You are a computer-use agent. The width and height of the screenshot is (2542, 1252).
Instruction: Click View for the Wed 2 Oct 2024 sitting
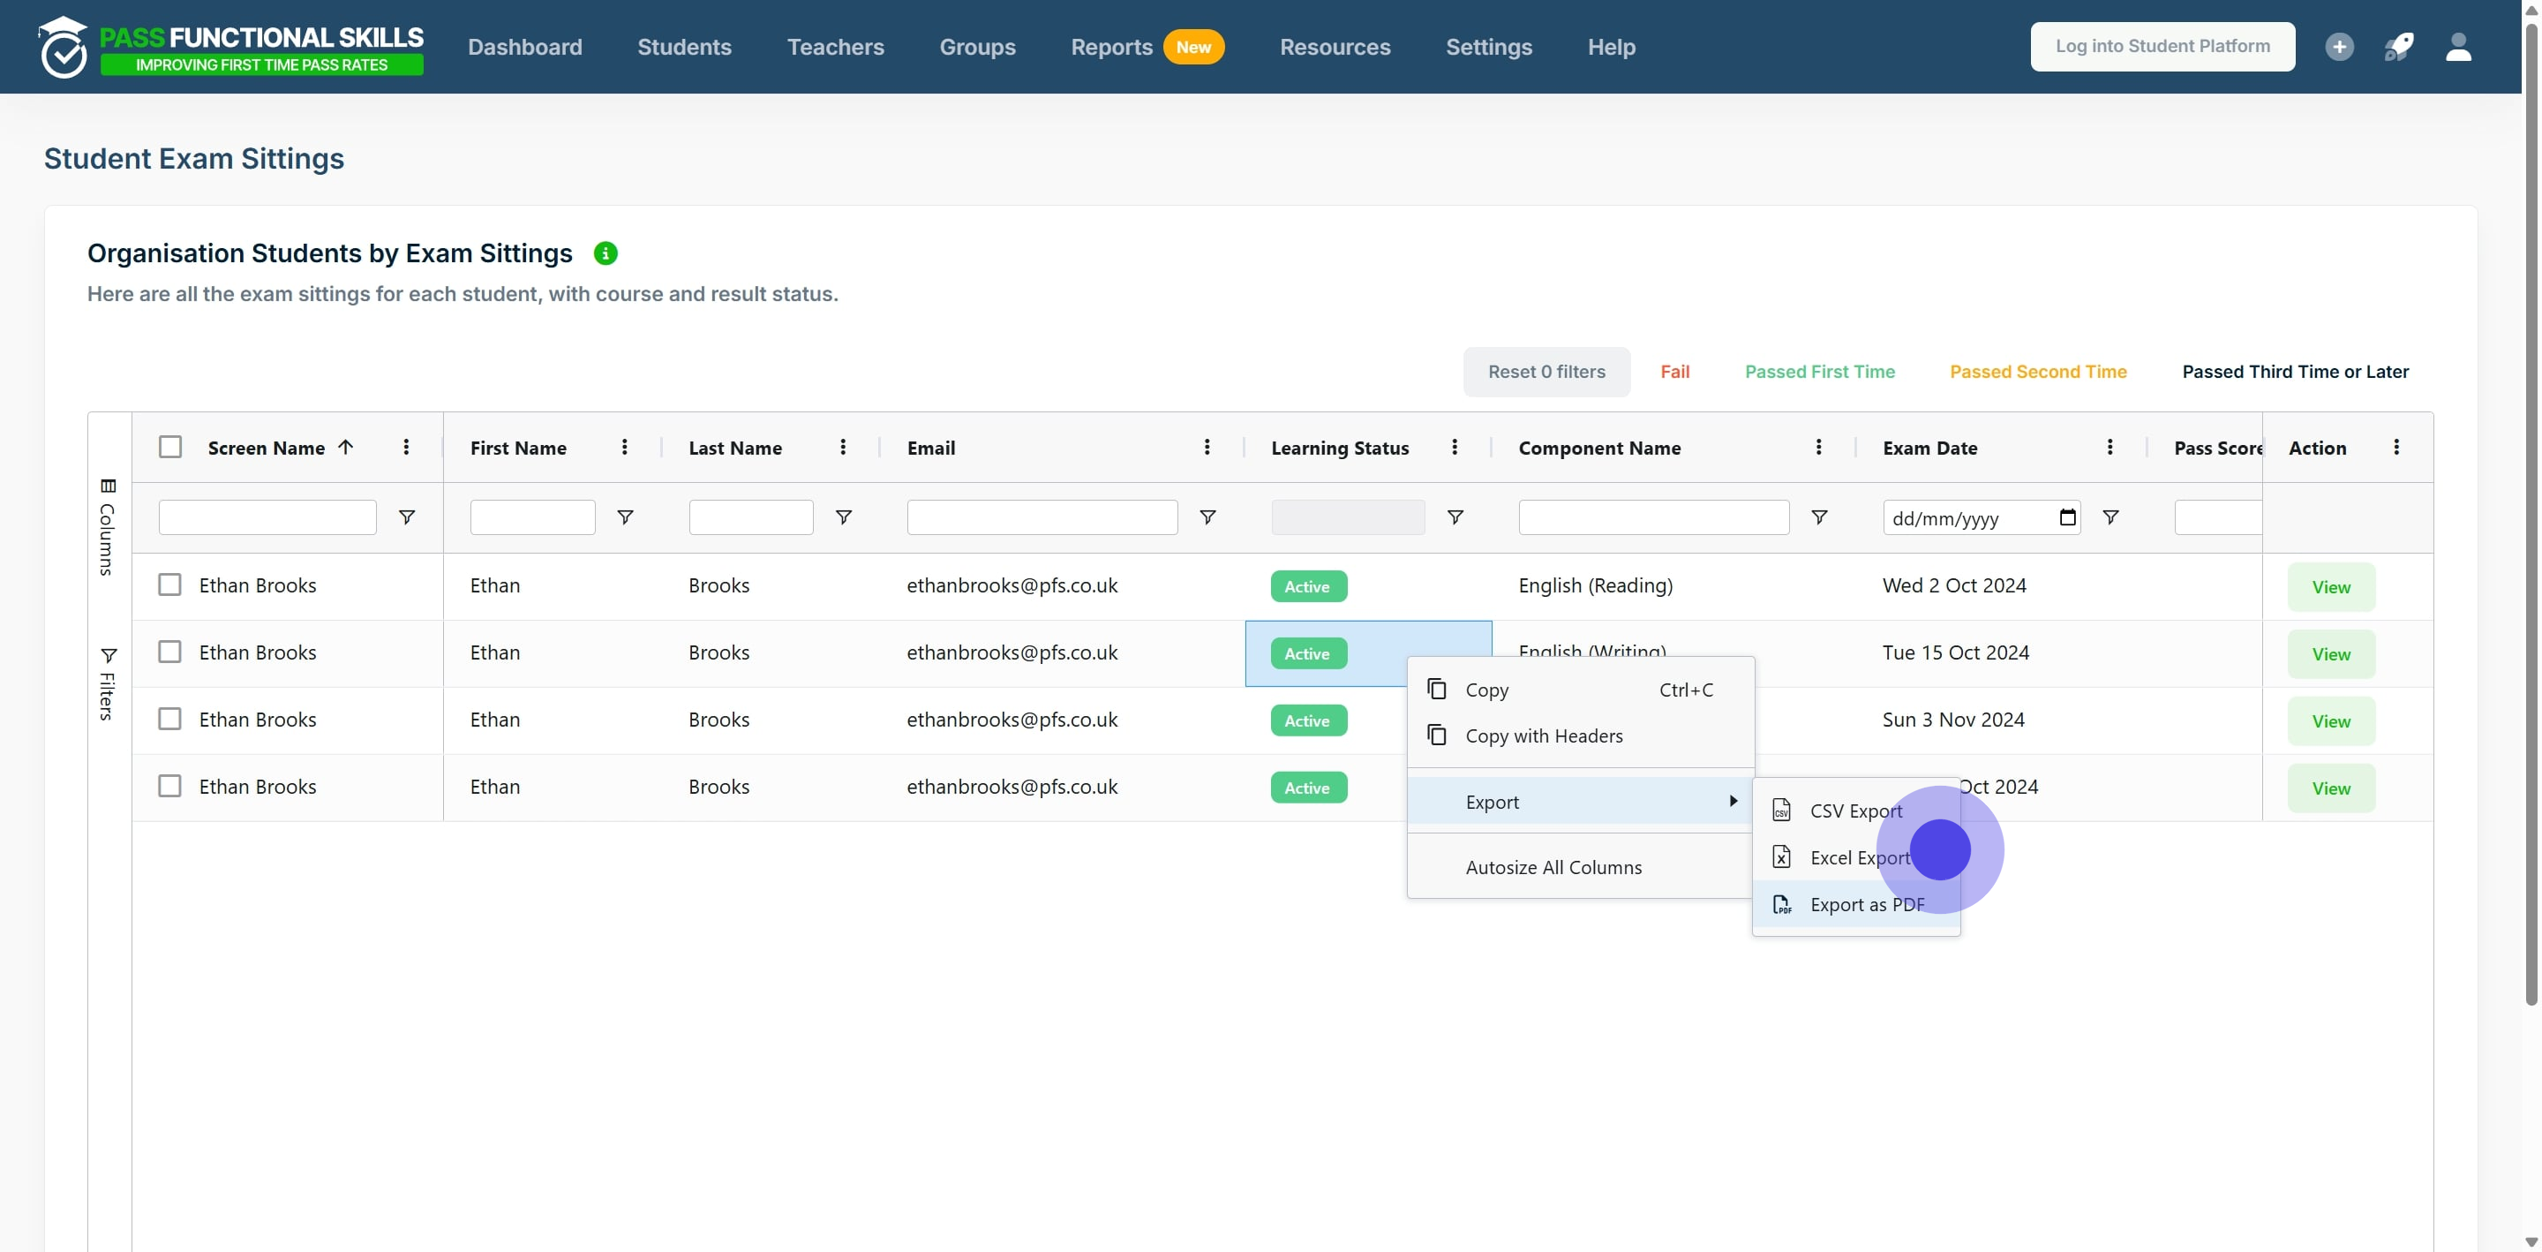(x=2330, y=587)
